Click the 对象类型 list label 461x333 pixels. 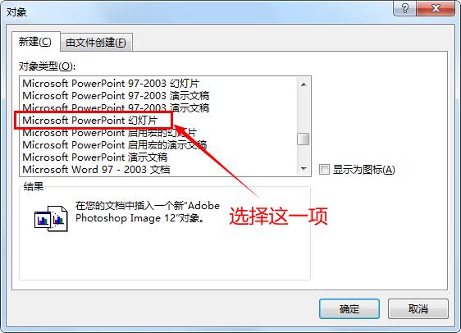pyautogui.click(x=47, y=66)
